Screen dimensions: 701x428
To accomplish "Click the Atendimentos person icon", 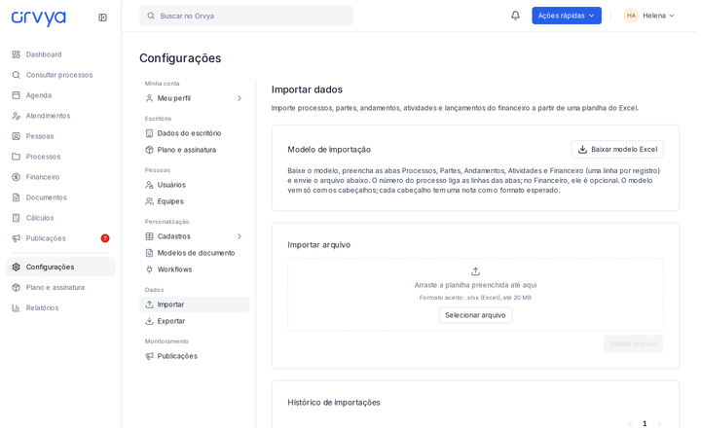I will [x=17, y=116].
